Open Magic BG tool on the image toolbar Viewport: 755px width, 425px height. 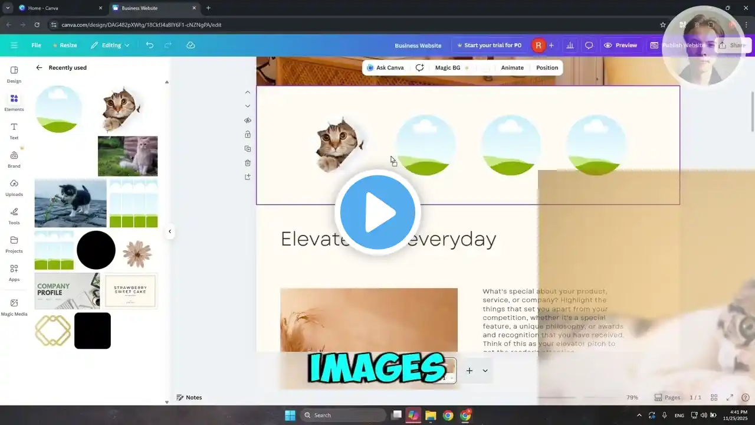coord(448,67)
